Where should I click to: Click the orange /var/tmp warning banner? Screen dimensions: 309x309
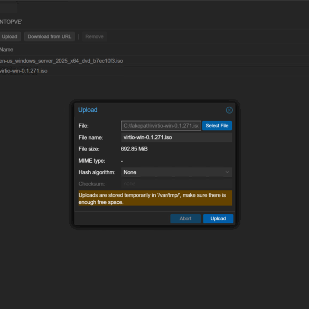155,198
